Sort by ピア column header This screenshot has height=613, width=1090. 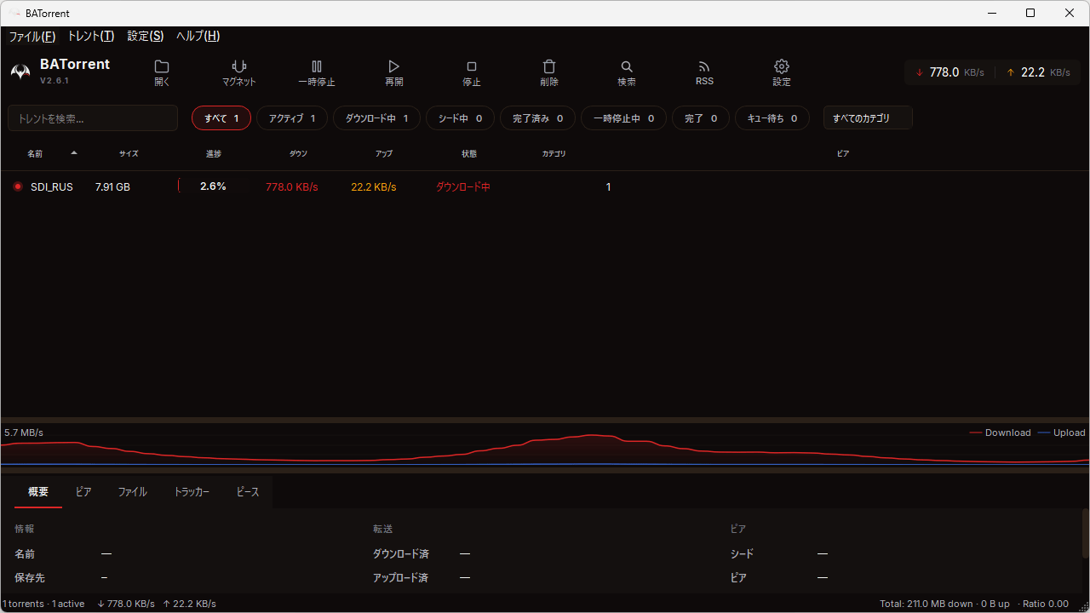843,154
